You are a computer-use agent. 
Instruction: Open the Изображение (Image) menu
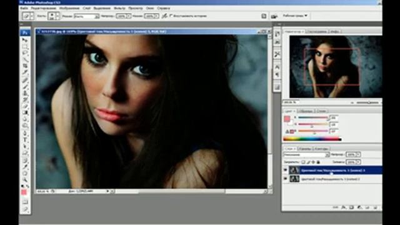coord(69,8)
